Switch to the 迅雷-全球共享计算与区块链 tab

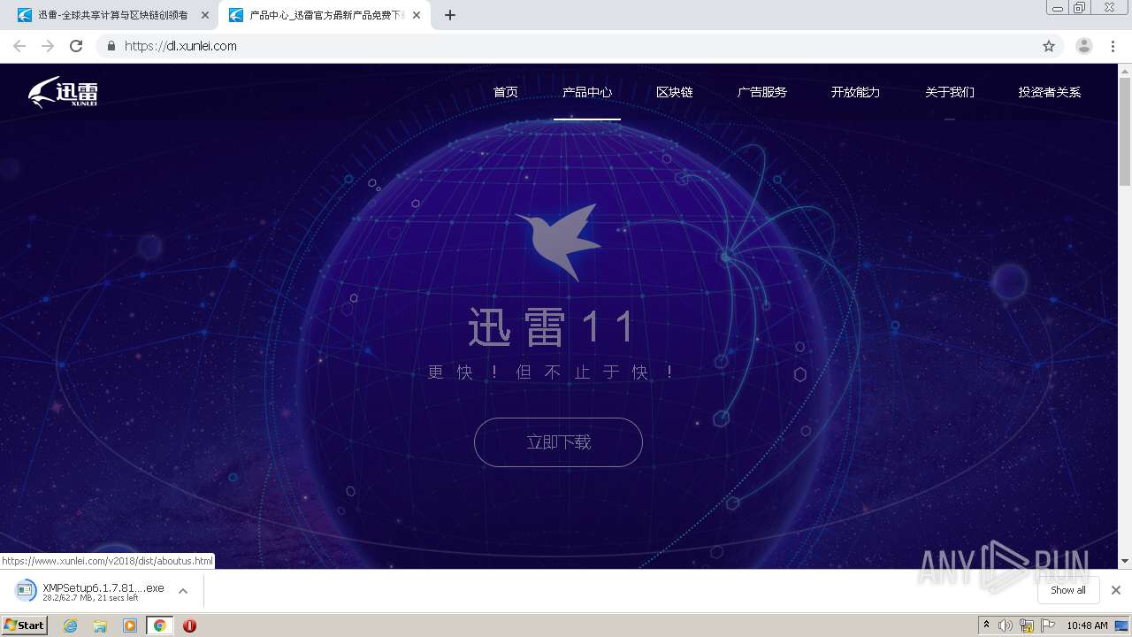tap(113, 15)
